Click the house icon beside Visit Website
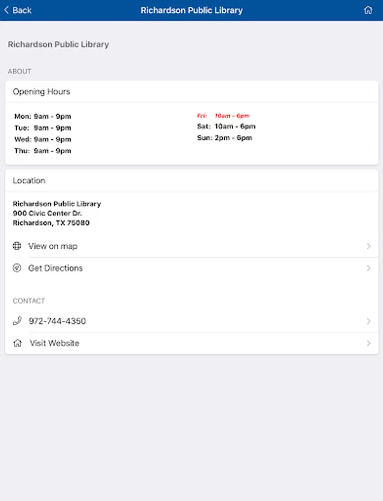This screenshot has width=383, height=501. pos(17,343)
